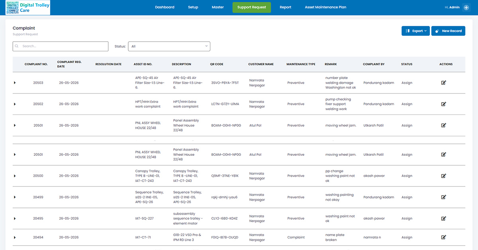The image size is (478, 250).
Task: Edit complaint 20495 record
Action: pyautogui.click(x=443, y=218)
